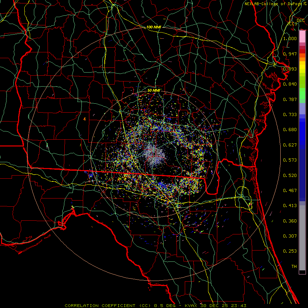Click the Correlation Coefficient caption at bottom
The width and height of the screenshot is (308, 308).
156,306
